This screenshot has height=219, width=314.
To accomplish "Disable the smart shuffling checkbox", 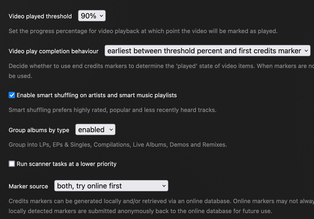I will coord(12,95).
